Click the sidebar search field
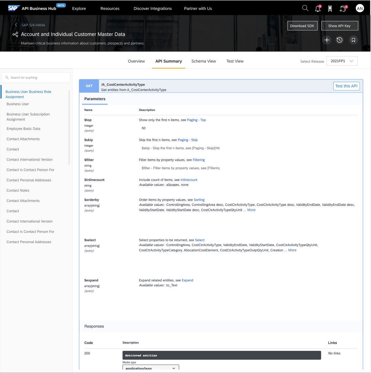 click(x=36, y=77)
